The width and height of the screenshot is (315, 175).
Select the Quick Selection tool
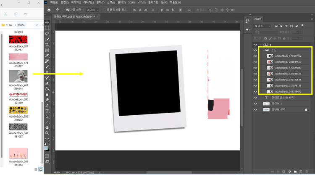(x=47, y=39)
